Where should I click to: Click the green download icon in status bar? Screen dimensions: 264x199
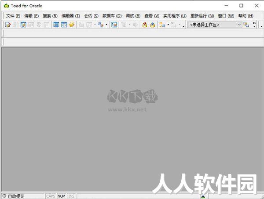click(x=203, y=196)
